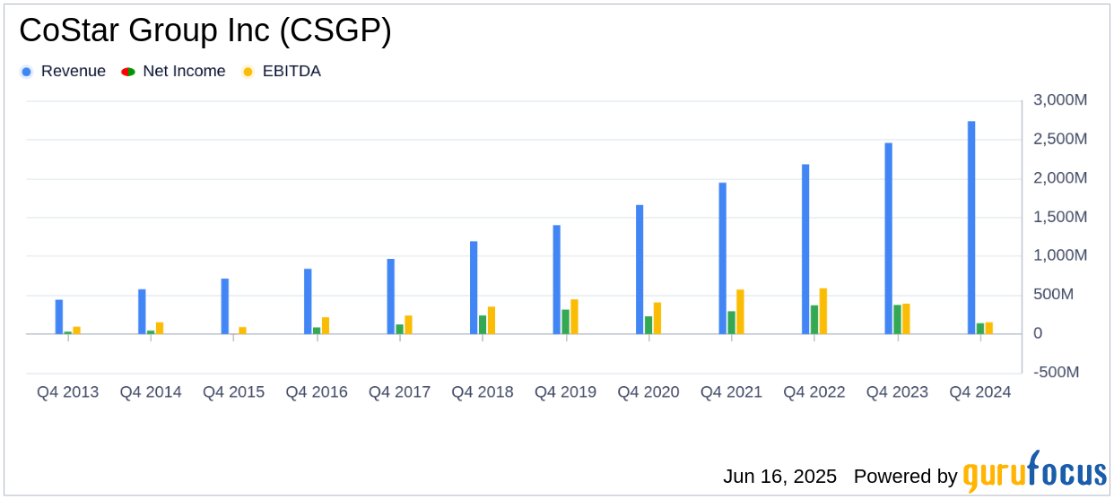Click the Jun 16, 2025 date text
This screenshot has width=1114, height=499.
click(x=779, y=476)
